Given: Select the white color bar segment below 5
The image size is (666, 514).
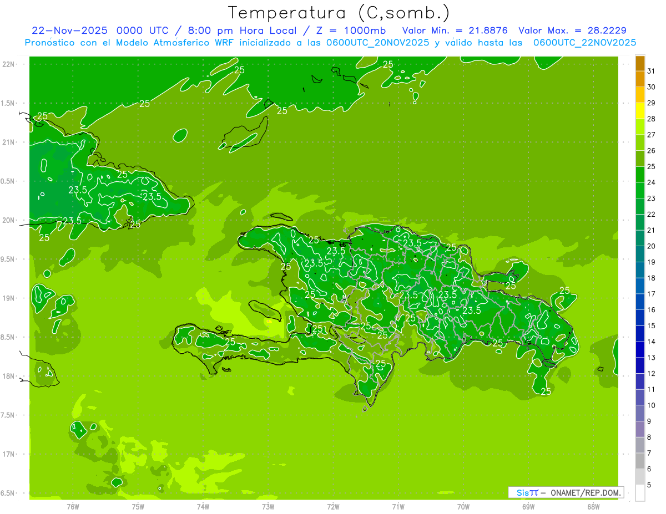Looking at the screenshot, I should (x=640, y=493).
